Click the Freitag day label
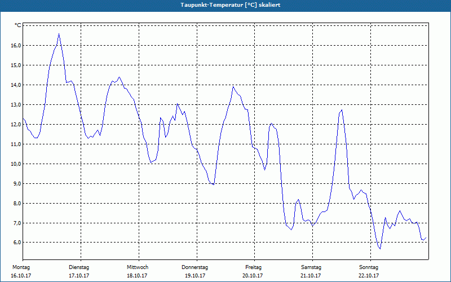This screenshot has width=451, height=282. click(x=253, y=267)
